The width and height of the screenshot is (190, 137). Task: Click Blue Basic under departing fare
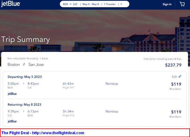tap(176, 89)
